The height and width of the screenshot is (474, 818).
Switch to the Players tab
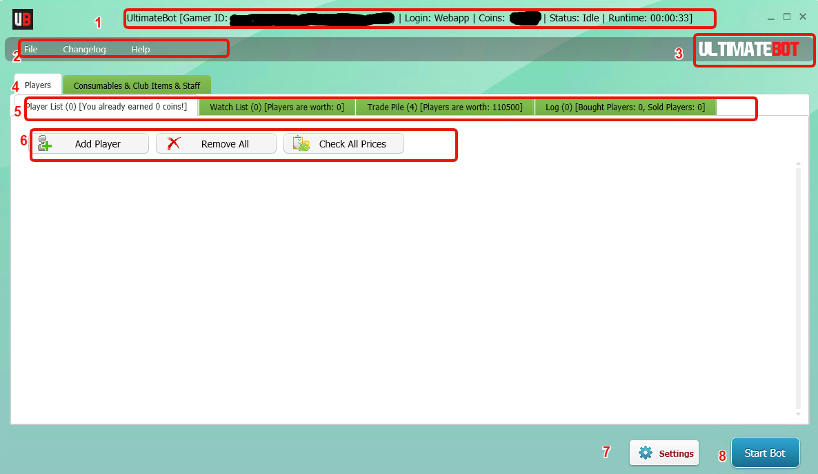point(38,85)
